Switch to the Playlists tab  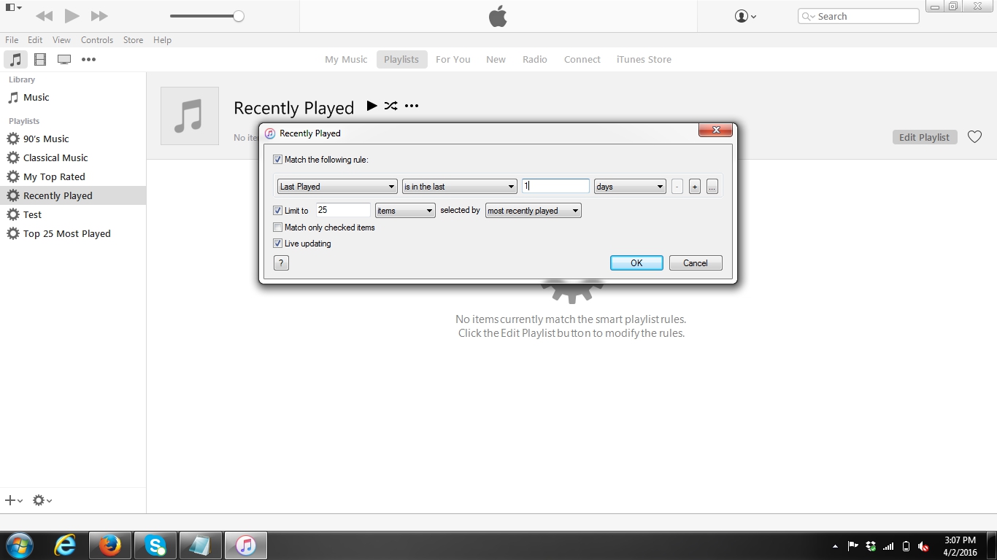[x=401, y=59]
